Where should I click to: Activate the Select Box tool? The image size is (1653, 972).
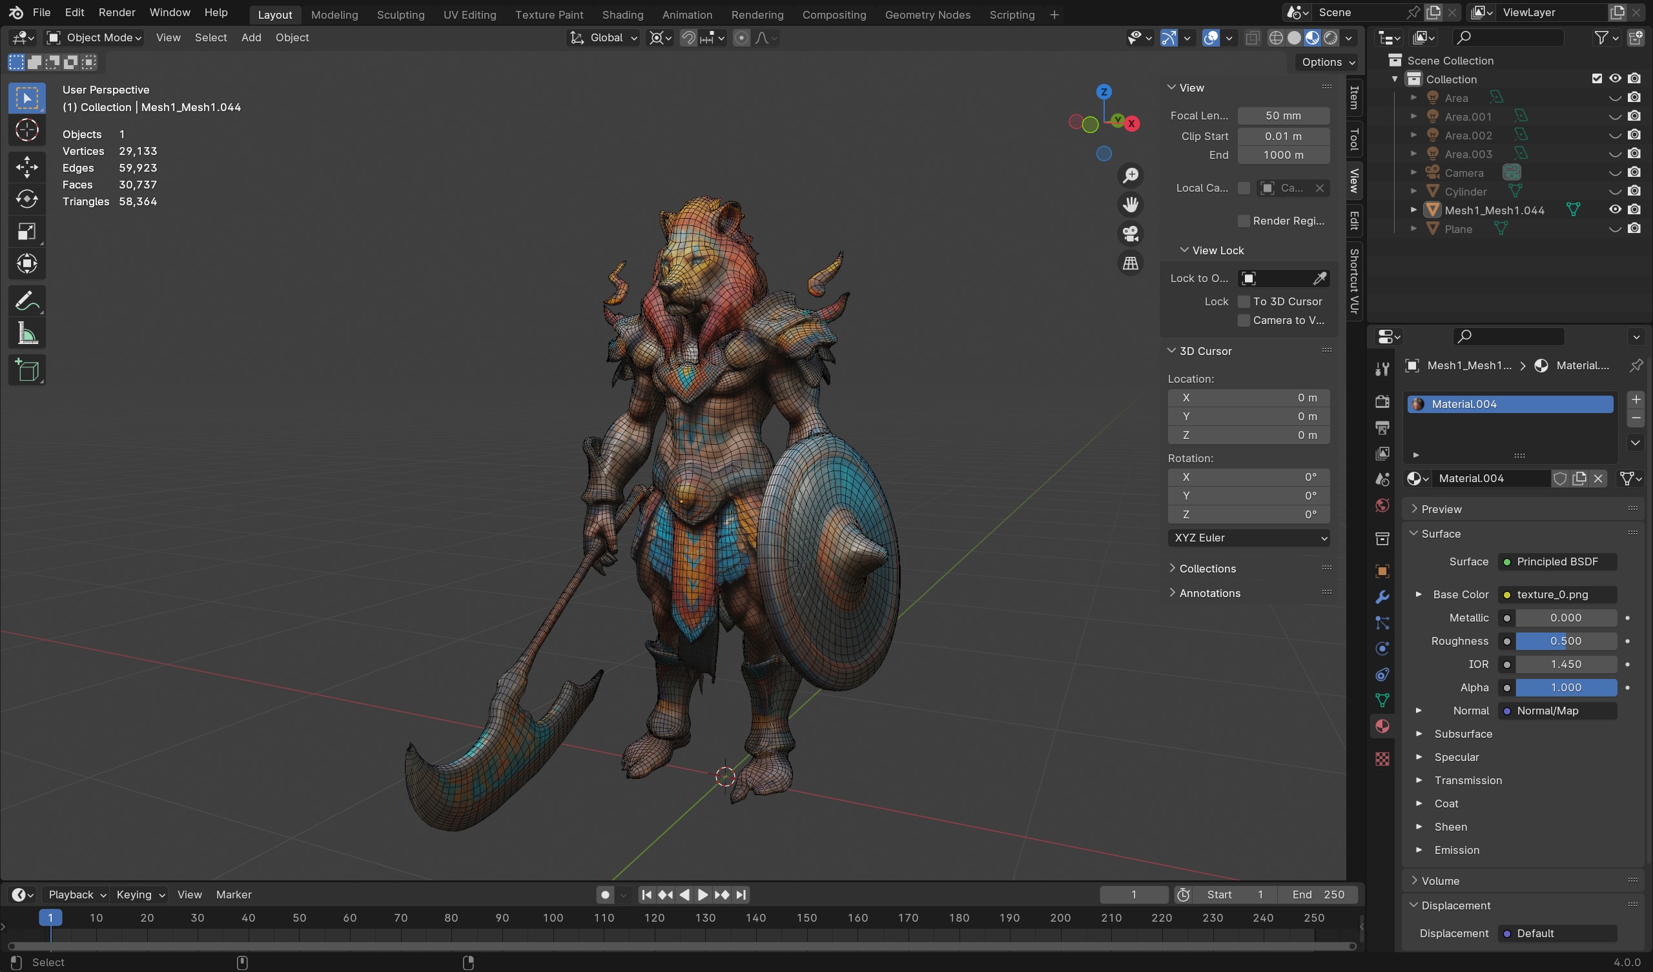pos(27,98)
